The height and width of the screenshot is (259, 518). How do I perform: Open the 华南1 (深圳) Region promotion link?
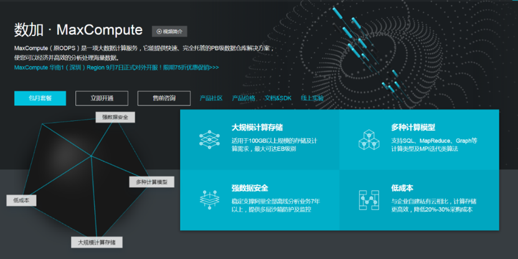[x=116, y=67]
